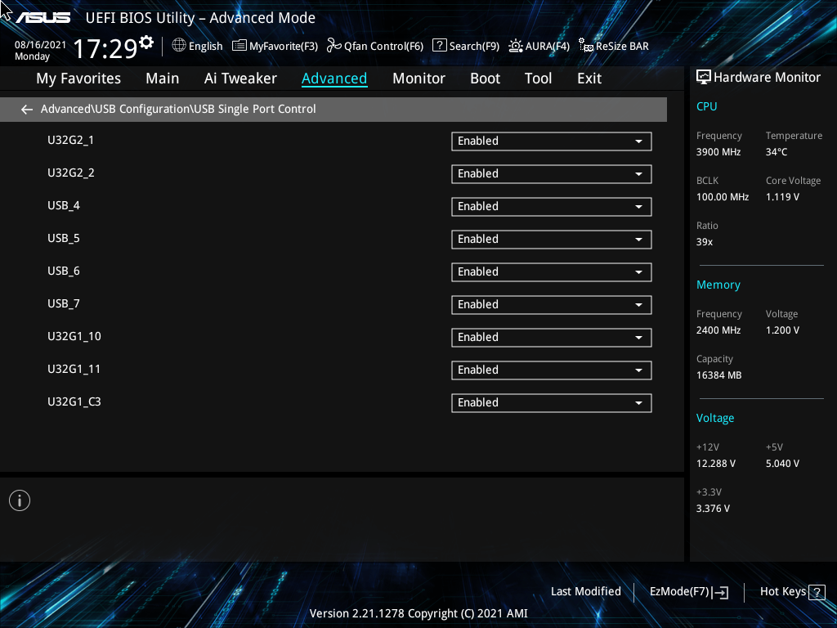Open the USB_7 Enabled dropdown

point(552,305)
